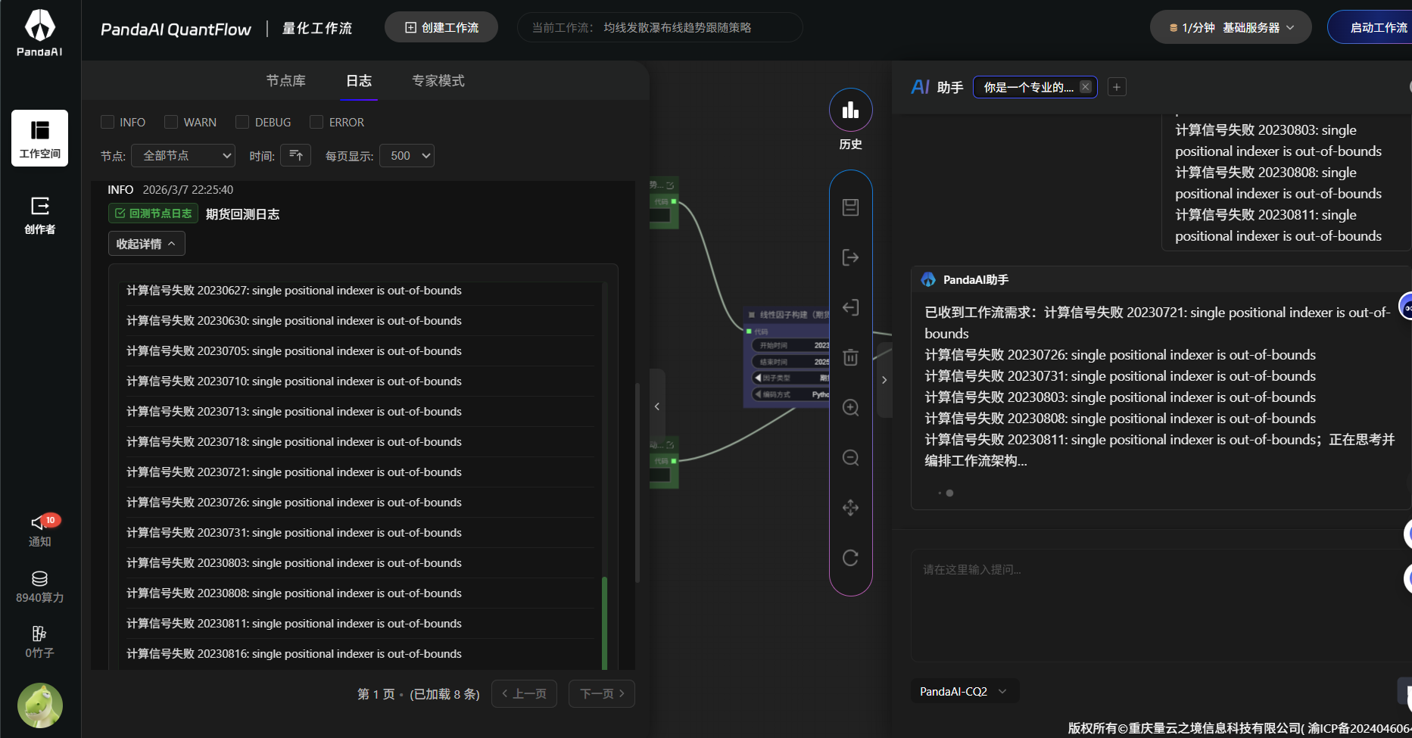The image size is (1412, 738).
Task: Click the log timestamp 2026/3/7 22:25:40
Action: 188,189
